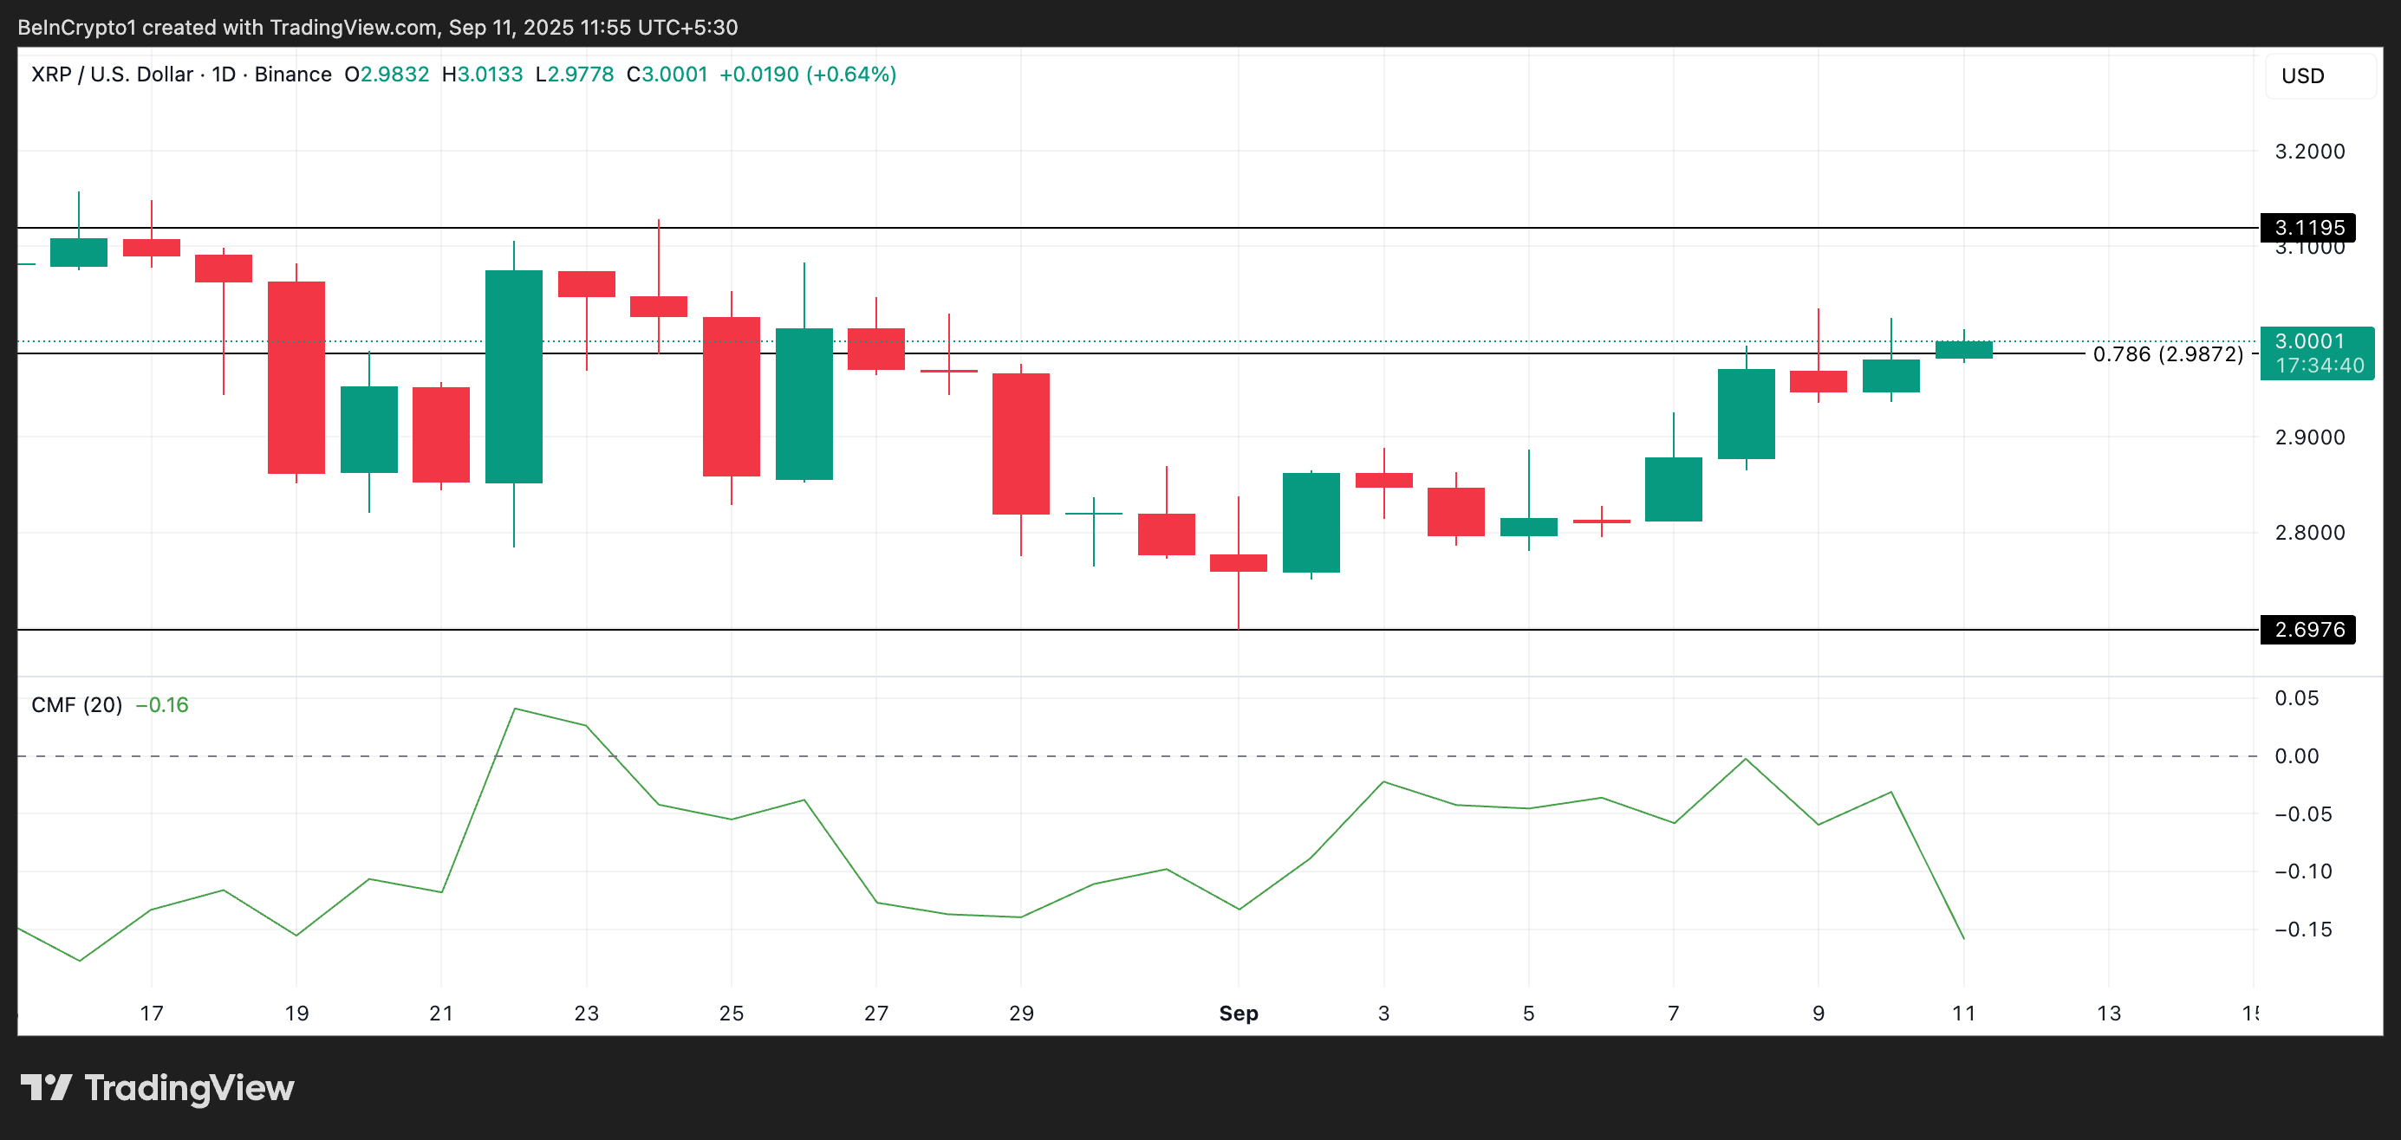This screenshot has width=2401, height=1140.
Task: Click the 0.786 (2.9872) Fibonacci label
Action: 2167,354
